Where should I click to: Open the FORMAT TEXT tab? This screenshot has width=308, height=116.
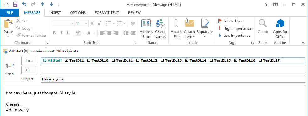(107, 13)
